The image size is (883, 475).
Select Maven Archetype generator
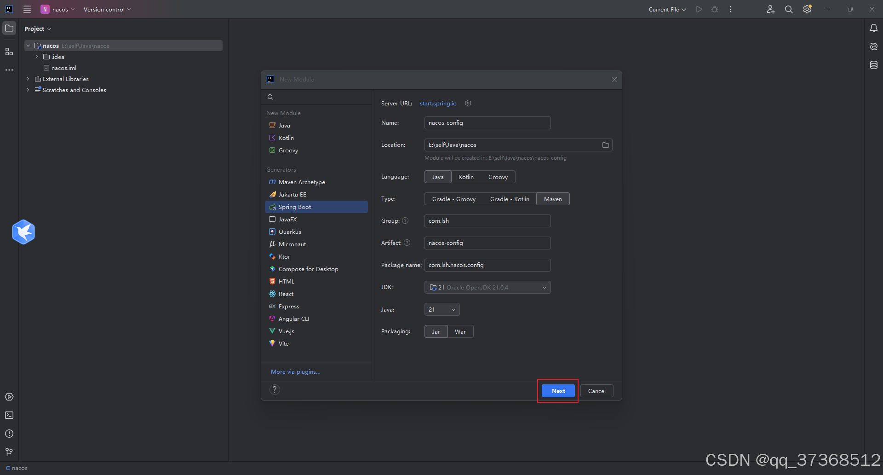pos(316,182)
